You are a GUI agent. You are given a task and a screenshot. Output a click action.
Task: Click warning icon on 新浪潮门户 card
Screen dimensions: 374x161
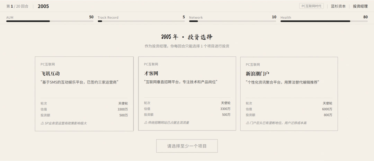247,123
